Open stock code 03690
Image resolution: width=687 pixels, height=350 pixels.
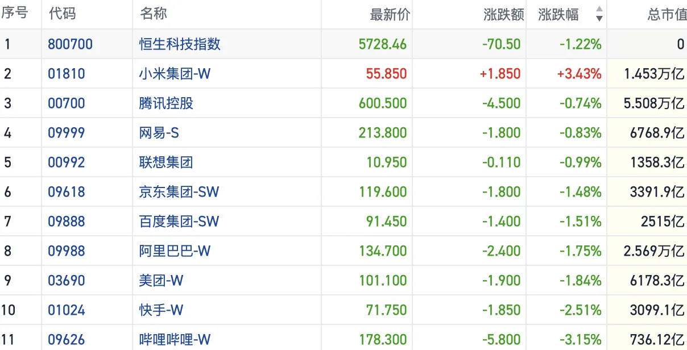67,281
